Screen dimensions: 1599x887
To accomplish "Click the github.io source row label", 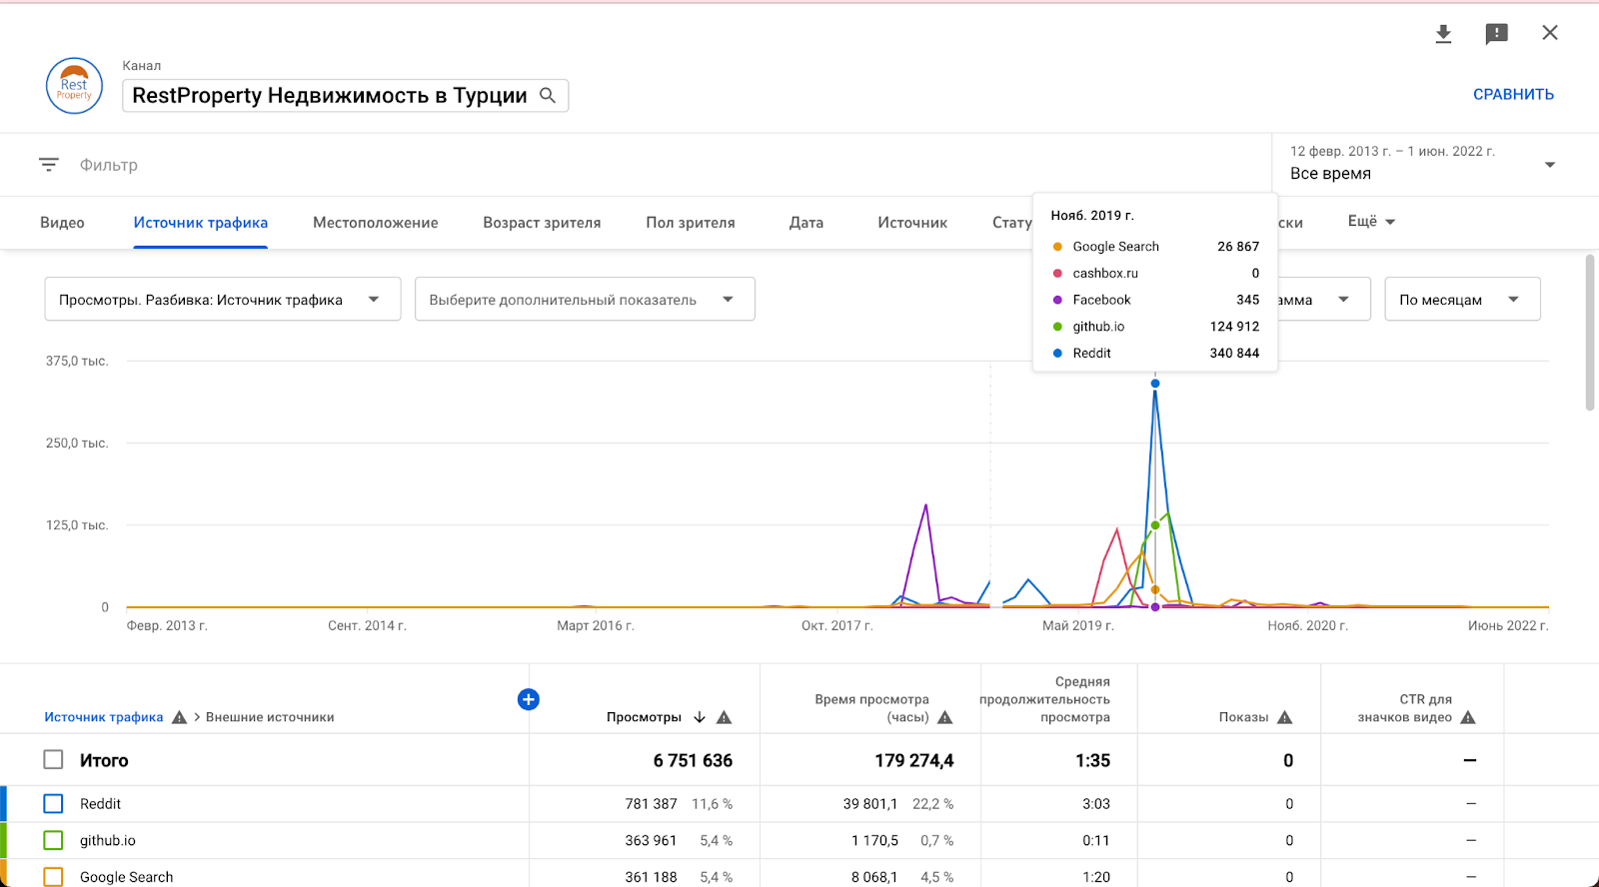I will point(108,841).
